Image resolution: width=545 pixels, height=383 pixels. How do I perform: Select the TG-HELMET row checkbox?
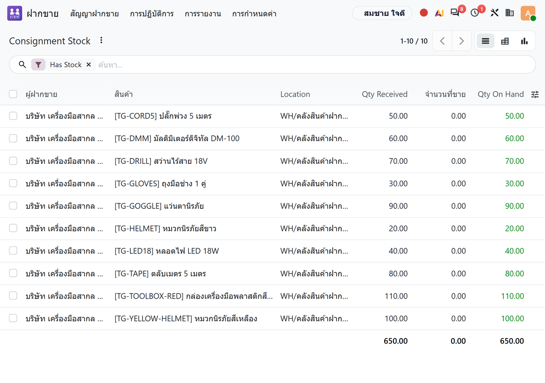[13, 228]
